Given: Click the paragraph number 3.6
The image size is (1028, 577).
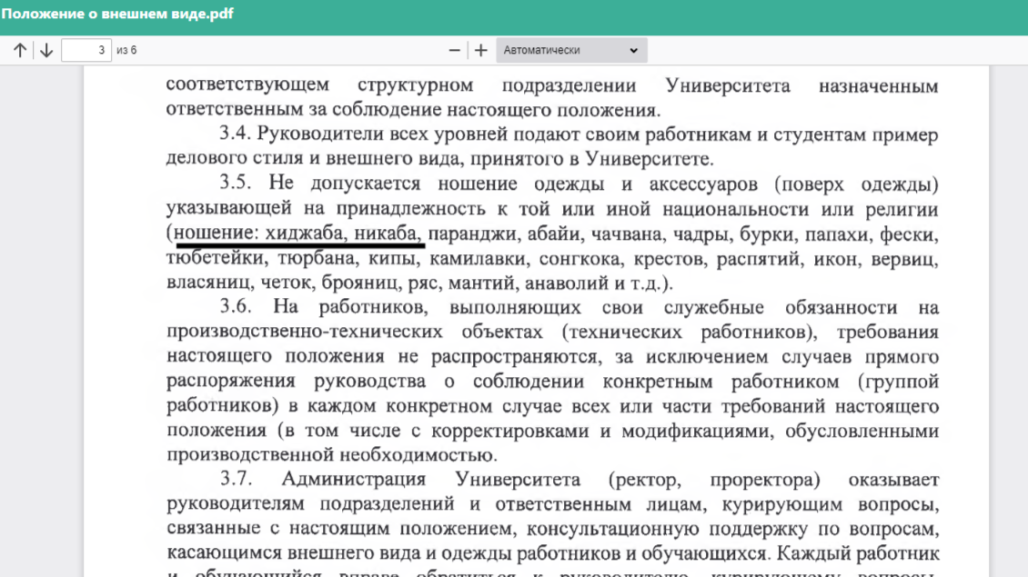Looking at the screenshot, I should [x=235, y=308].
